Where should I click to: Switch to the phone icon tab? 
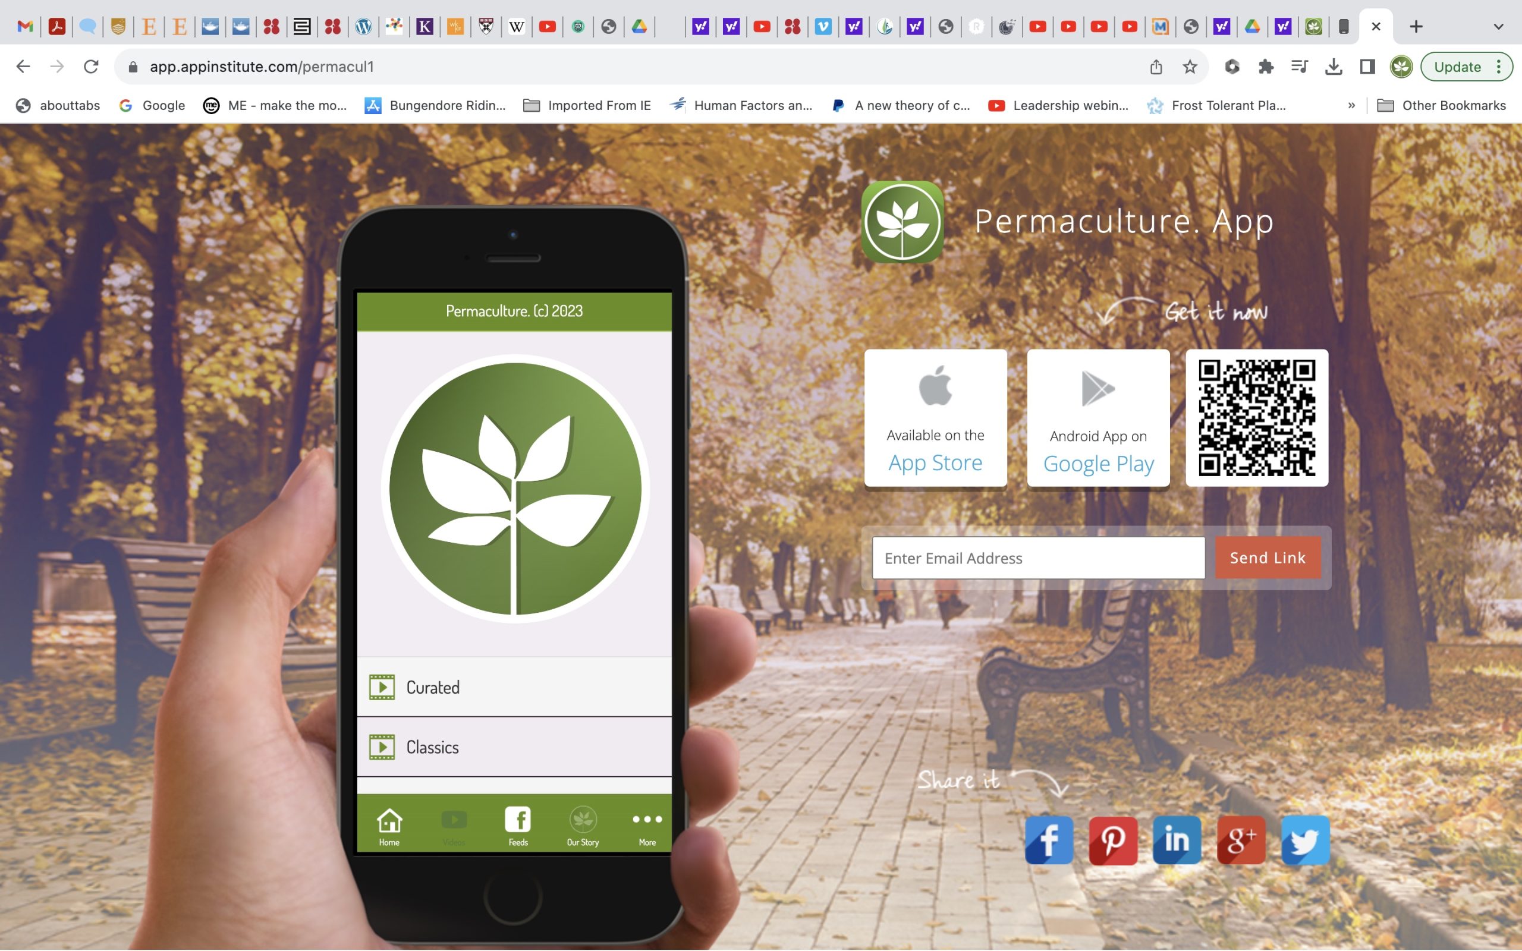coord(1344,26)
